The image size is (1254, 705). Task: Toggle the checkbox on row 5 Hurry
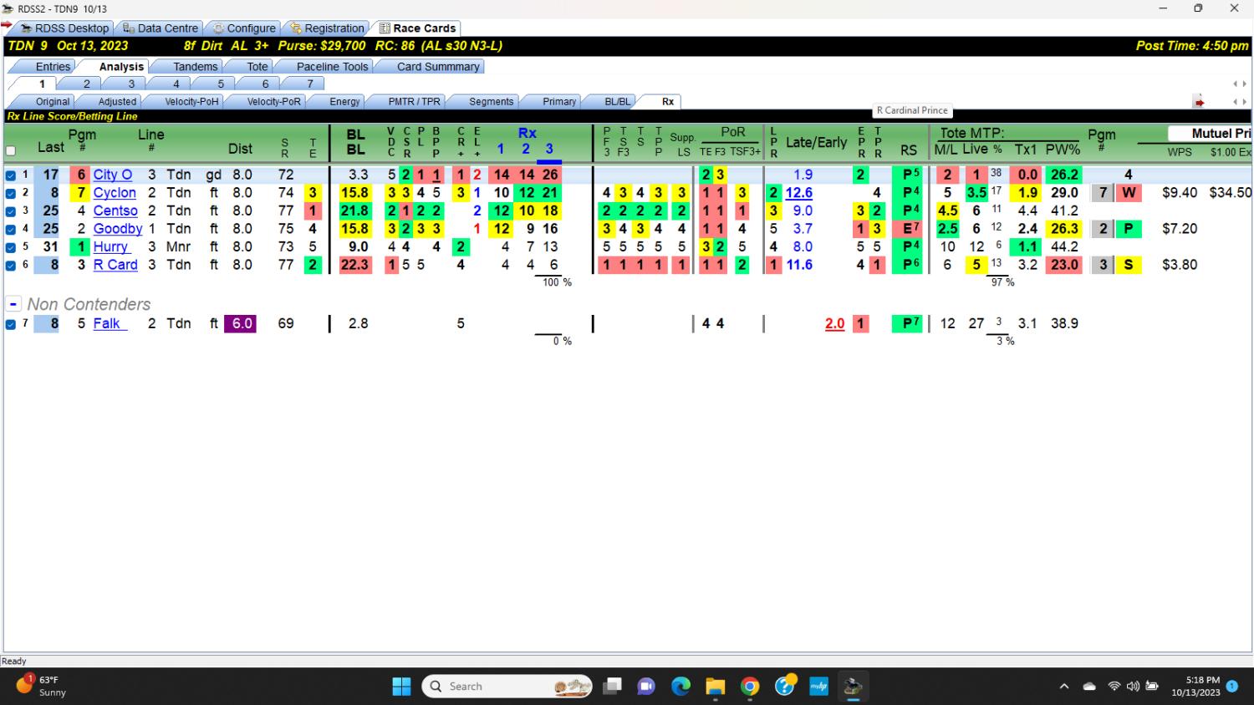click(11, 247)
